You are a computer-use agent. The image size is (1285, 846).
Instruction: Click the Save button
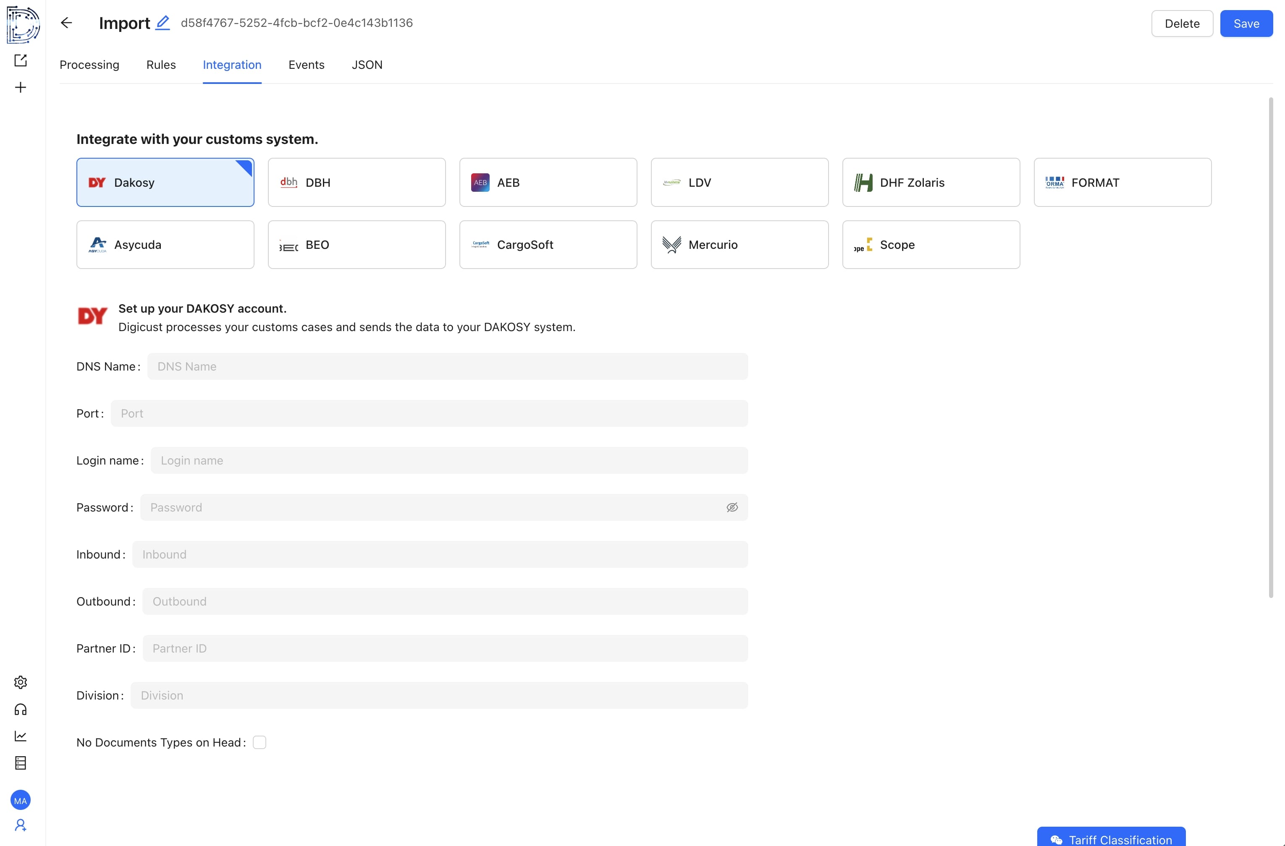[x=1246, y=24]
